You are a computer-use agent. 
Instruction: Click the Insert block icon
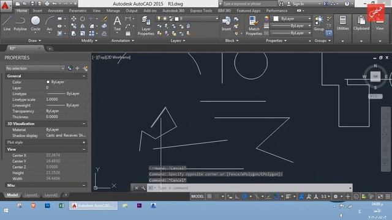tap(226, 23)
